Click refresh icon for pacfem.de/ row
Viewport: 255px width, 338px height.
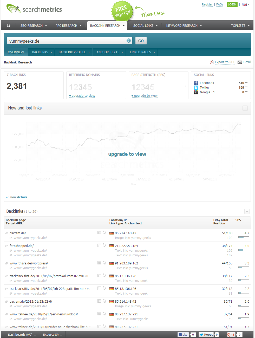[104, 233]
